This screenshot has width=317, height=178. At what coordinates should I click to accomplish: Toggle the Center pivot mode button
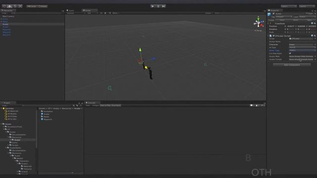click(x=32, y=6)
